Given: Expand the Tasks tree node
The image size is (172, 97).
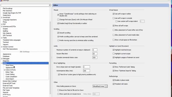Looking at the screenshot, I should click(x=2, y=38).
